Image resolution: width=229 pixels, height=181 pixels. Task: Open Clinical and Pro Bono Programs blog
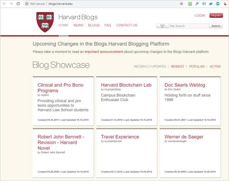(x=60, y=88)
